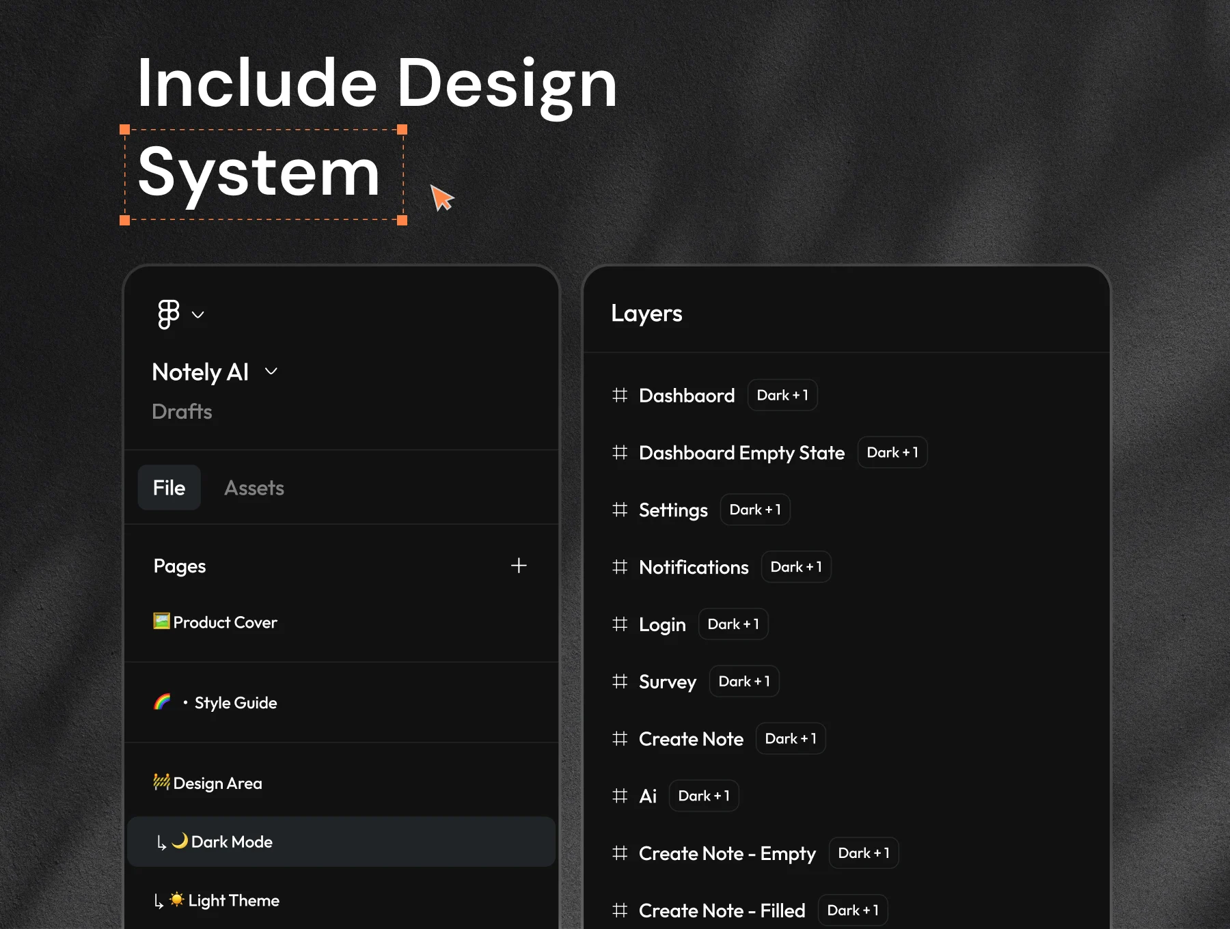Click the Product Cover picture emoji icon
Viewport: 1230px width, 929px height.
(x=161, y=621)
